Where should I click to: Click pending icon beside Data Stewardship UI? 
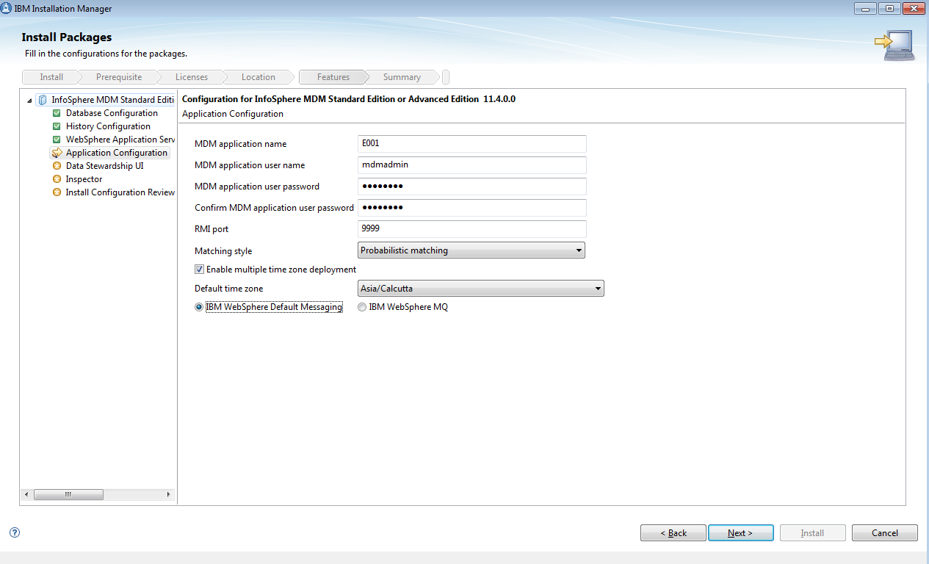tap(57, 166)
